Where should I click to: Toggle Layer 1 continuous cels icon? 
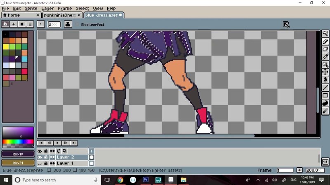[52, 163]
